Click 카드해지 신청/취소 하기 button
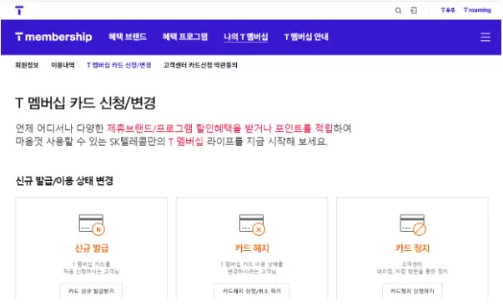The image size is (503, 306). 252,291
